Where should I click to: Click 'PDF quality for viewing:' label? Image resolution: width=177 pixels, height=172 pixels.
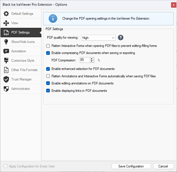(x=63, y=38)
